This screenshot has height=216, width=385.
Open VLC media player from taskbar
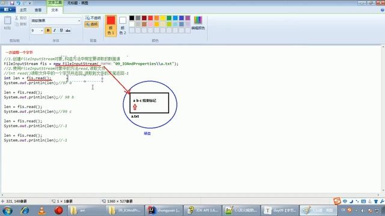42,211
